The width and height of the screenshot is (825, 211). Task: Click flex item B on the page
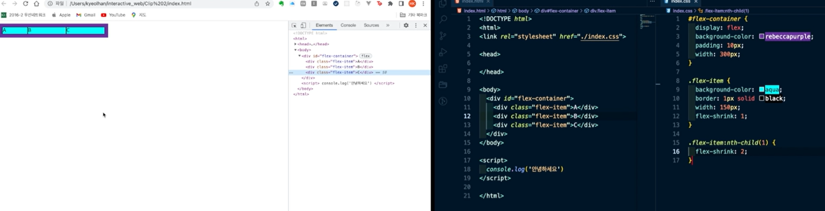pos(47,30)
